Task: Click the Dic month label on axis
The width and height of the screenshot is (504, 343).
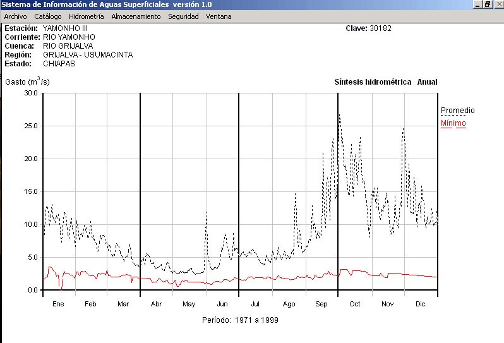Action: 421,304
